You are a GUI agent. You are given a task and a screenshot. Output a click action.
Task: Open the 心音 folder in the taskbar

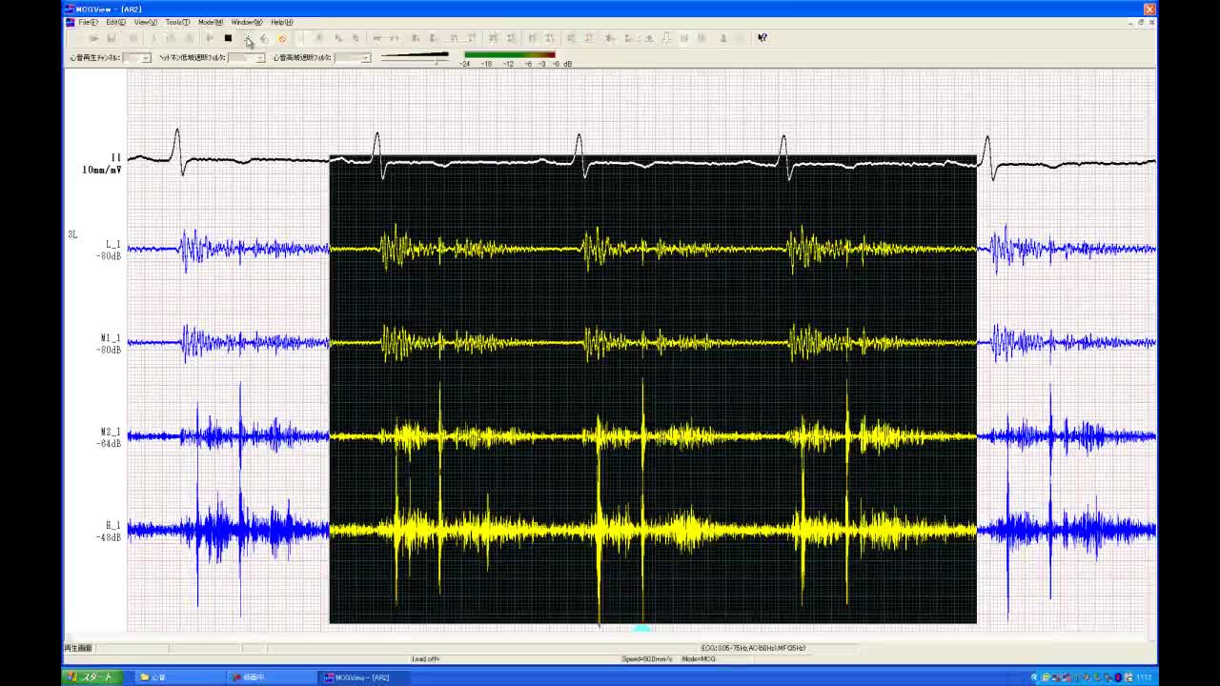point(153,677)
